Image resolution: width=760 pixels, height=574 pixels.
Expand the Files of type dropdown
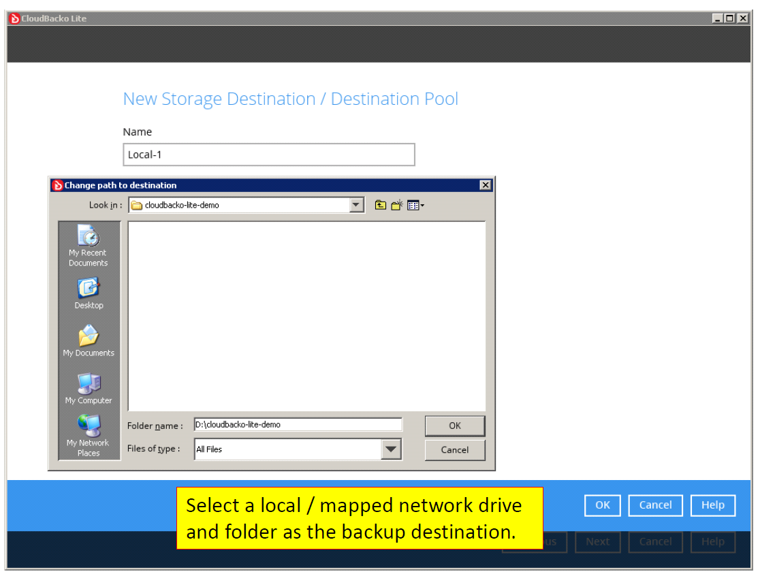pos(391,449)
